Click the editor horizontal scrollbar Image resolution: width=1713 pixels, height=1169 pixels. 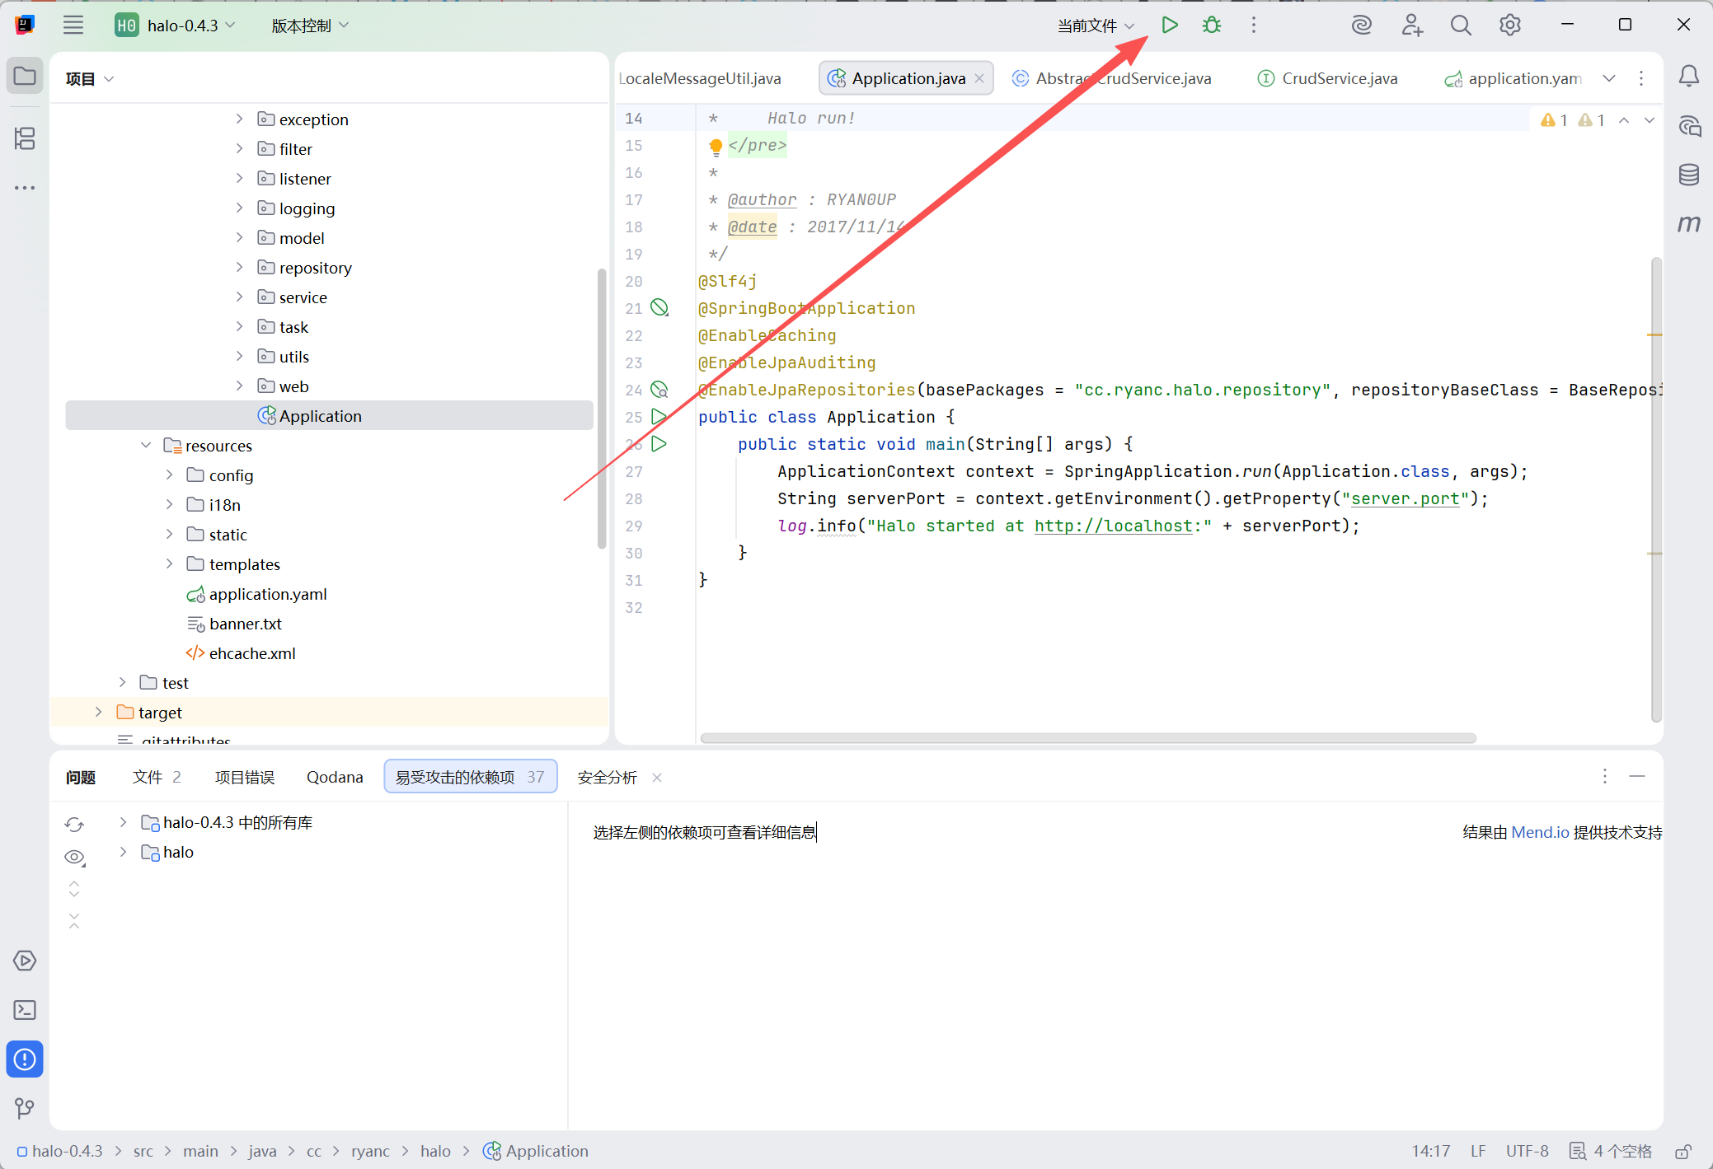tap(1087, 738)
